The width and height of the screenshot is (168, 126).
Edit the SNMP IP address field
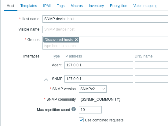click(99, 79)
